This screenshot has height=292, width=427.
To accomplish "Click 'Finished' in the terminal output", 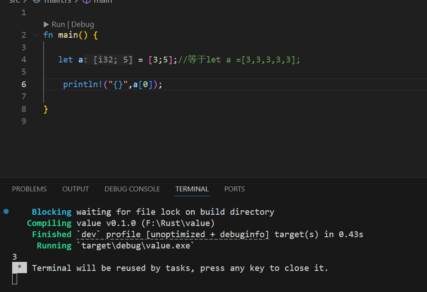I will [x=51, y=234].
